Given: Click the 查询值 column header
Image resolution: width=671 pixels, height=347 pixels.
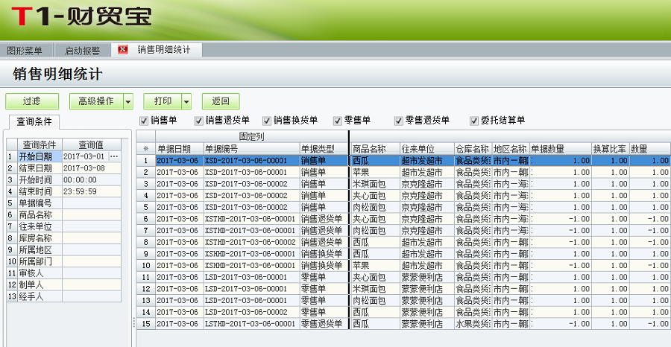Looking at the screenshot, I should click(x=92, y=145).
